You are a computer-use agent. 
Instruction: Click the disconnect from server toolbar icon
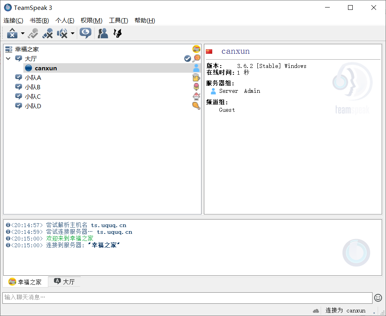[x=12, y=33]
